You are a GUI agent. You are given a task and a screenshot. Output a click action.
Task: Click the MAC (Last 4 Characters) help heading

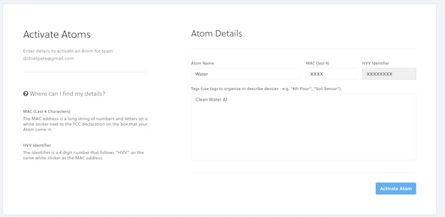click(47, 111)
